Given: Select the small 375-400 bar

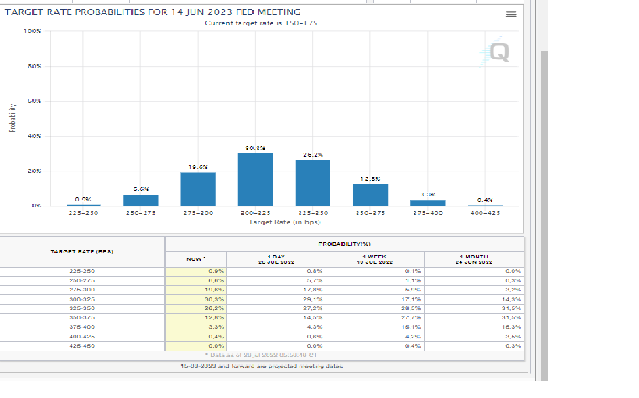Looking at the screenshot, I should pyautogui.click(x=427, y=203).
